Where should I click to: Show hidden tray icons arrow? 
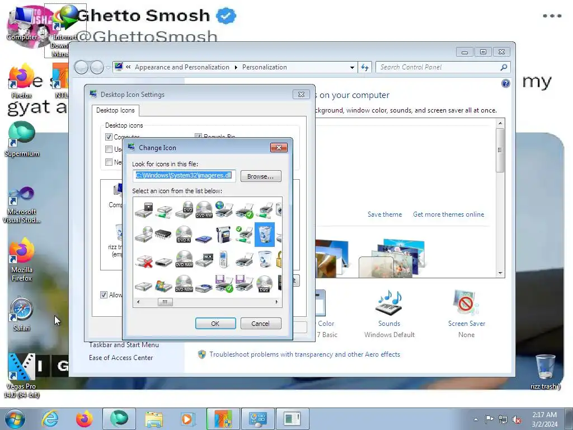(x=476, y=419)
